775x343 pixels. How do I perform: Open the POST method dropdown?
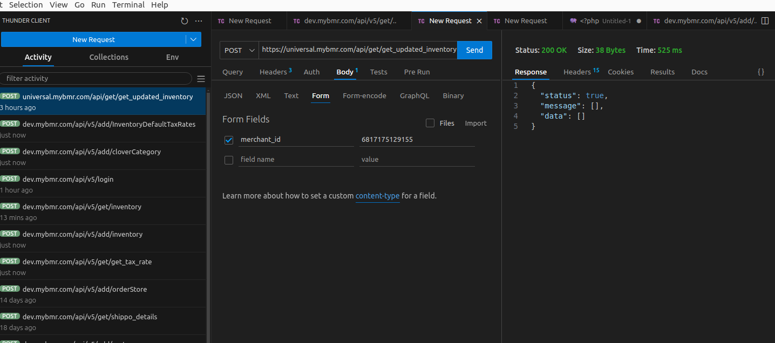tap(239, 50)
